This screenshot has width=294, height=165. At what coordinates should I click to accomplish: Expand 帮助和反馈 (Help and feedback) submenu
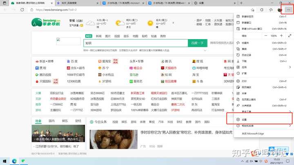point(264,126)
